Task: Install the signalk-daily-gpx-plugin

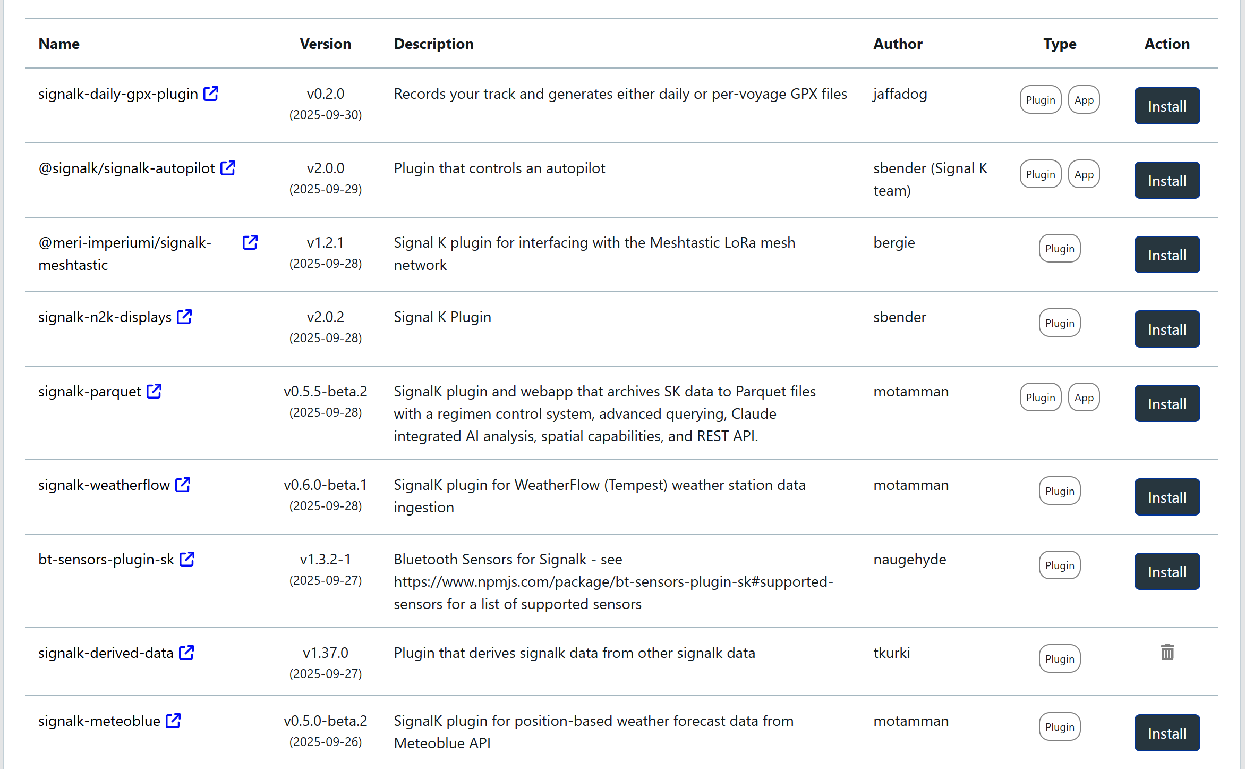Action: pyautogui.click(x=1167, y=106)
